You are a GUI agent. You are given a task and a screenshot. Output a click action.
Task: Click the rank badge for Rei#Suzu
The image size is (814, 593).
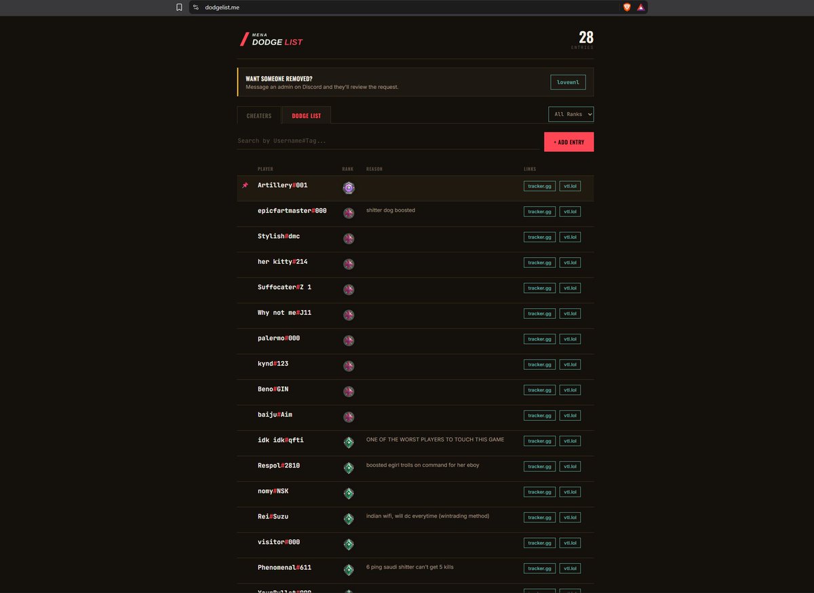pyautogui.click(x=349, y=518)
